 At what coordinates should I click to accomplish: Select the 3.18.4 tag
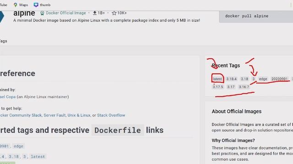point(231,79)
